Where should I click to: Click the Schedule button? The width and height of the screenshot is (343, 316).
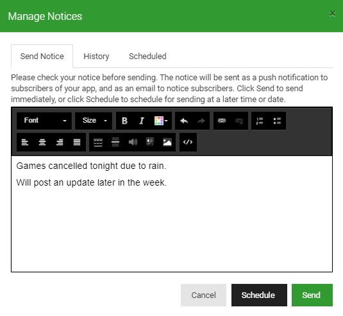259,295
